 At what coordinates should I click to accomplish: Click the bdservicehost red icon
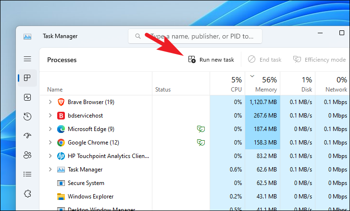coord(61,116)
